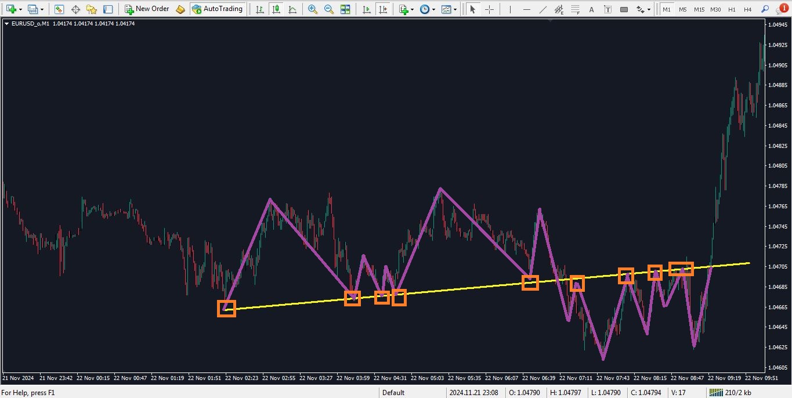Expand the New Chart dropdown arrow
Viewport: 792px width, 398px height.
tap(21, 9)
